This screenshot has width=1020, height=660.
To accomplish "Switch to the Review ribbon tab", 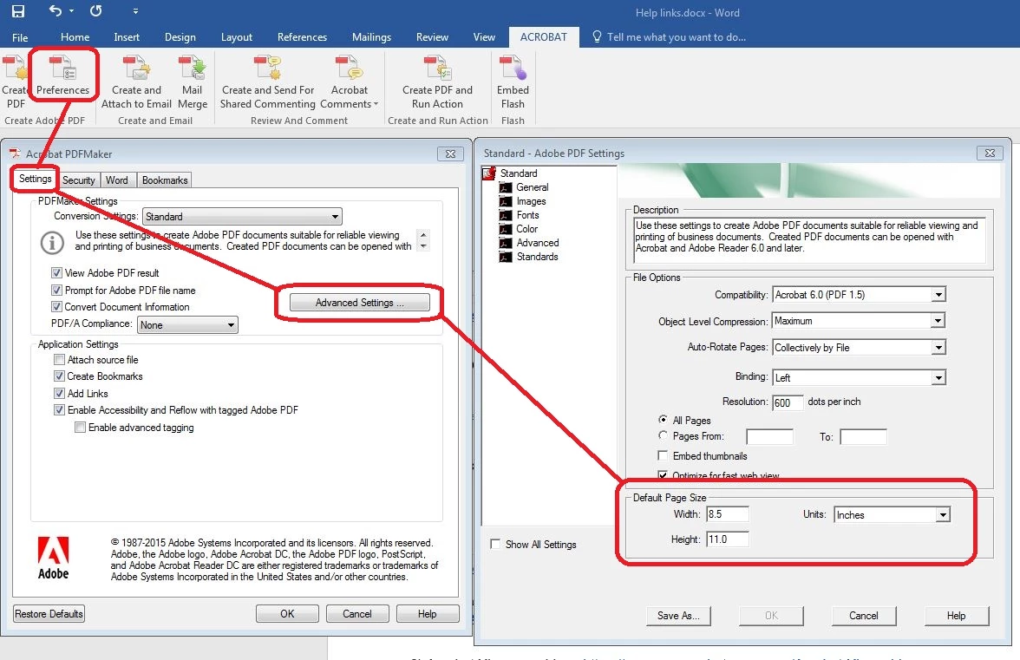I will click(433, 37).
